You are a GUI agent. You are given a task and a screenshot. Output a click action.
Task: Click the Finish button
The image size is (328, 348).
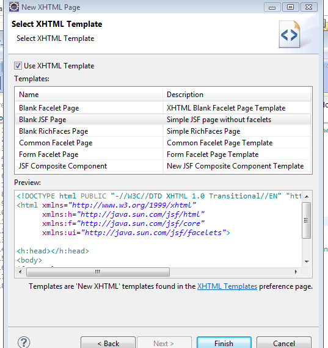(x=224, y=343)
